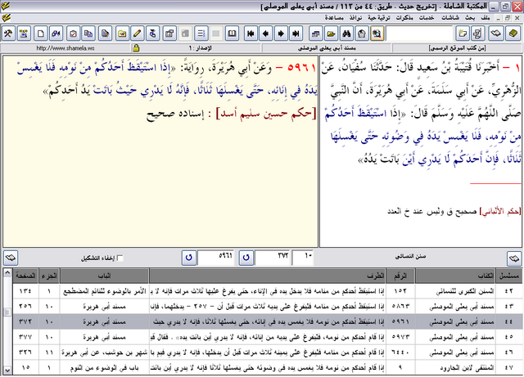
Task: Select row 46 numbered 6440
Action: pyautogui.click(x=268, y=352)
